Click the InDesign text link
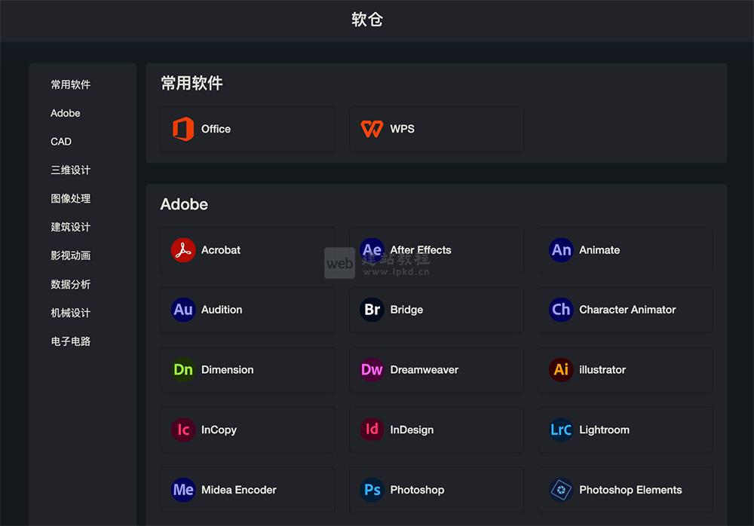The height and width of the screenshot is (526, 754). [412, 430]
